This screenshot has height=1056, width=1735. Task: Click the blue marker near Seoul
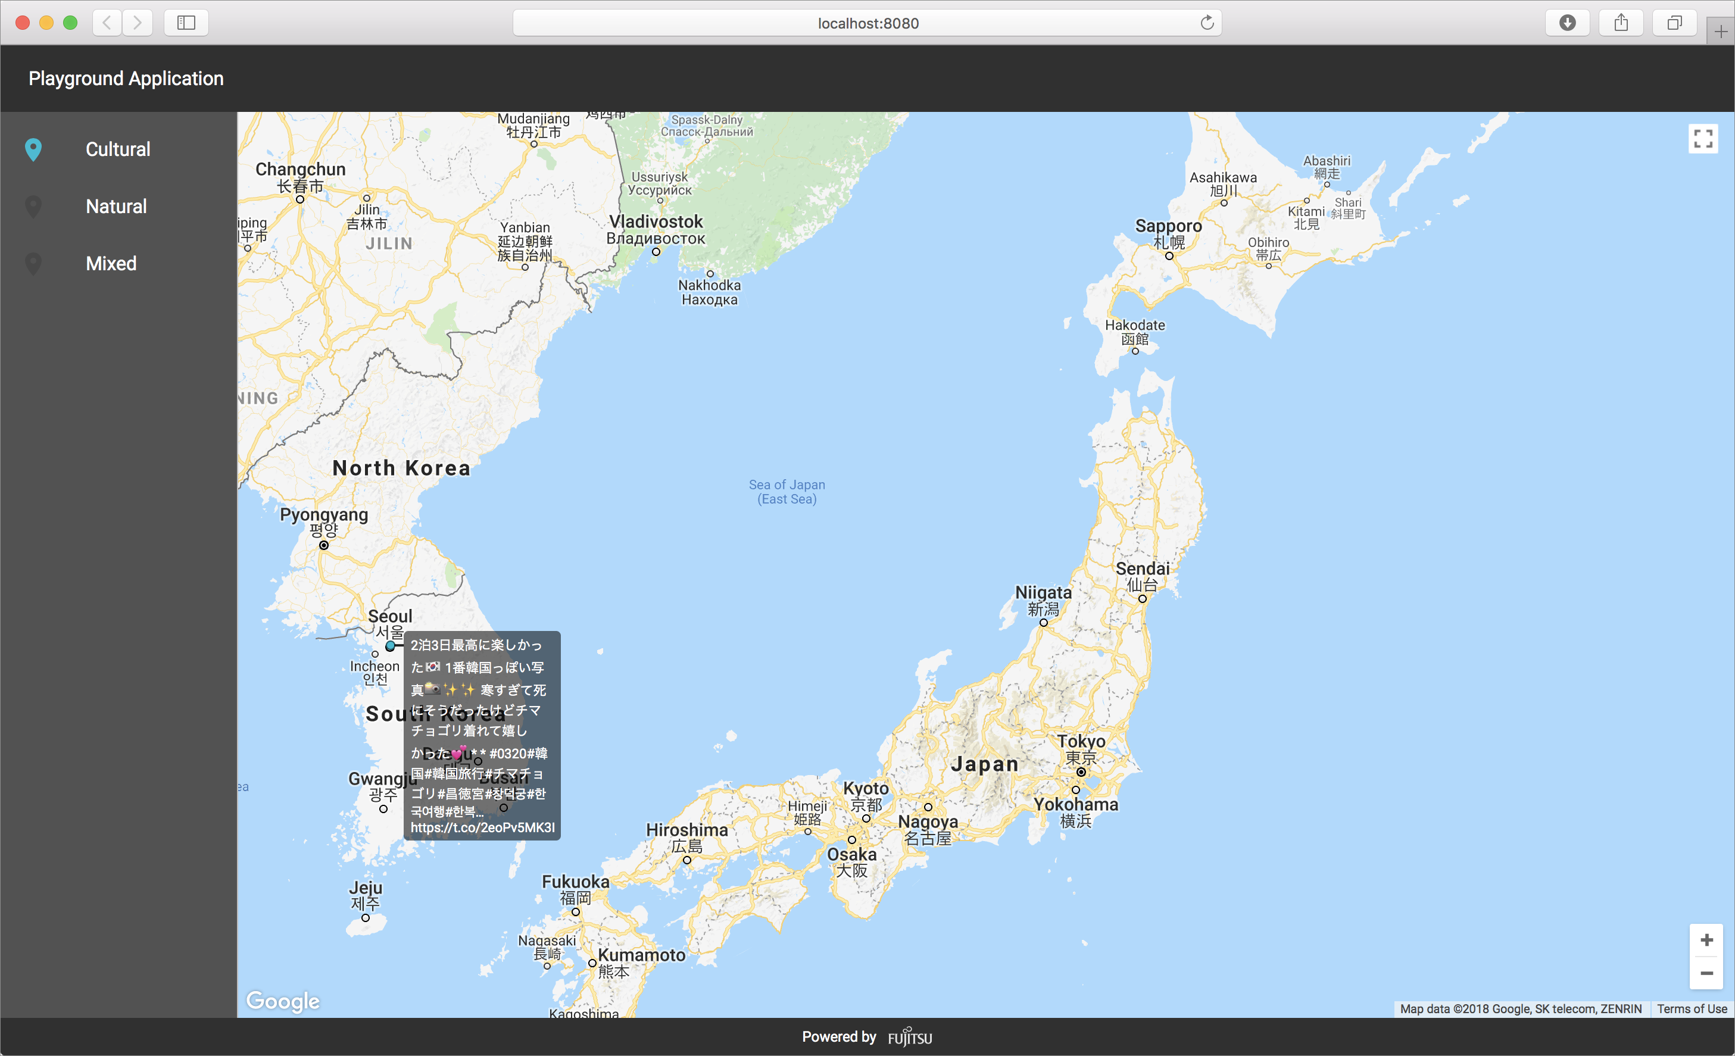(x=390, y=646)
